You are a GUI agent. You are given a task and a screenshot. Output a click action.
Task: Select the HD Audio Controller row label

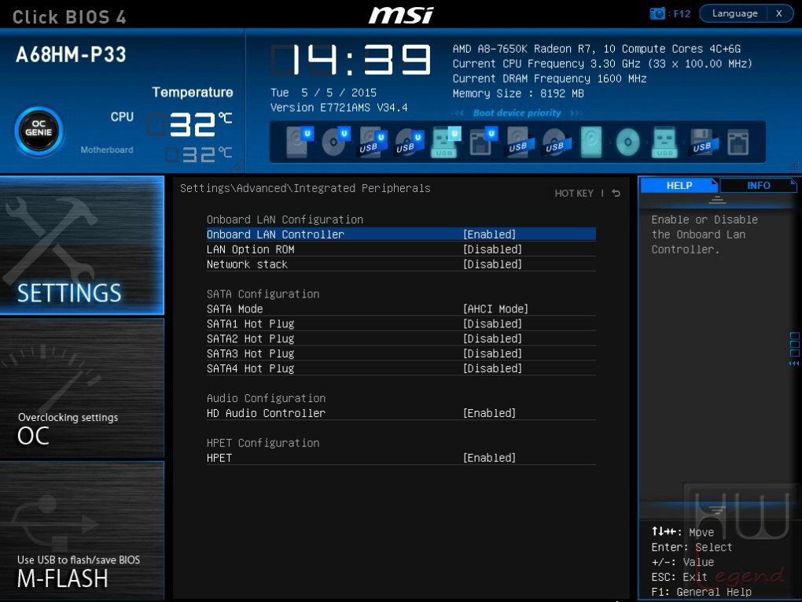tap(266, 413)
